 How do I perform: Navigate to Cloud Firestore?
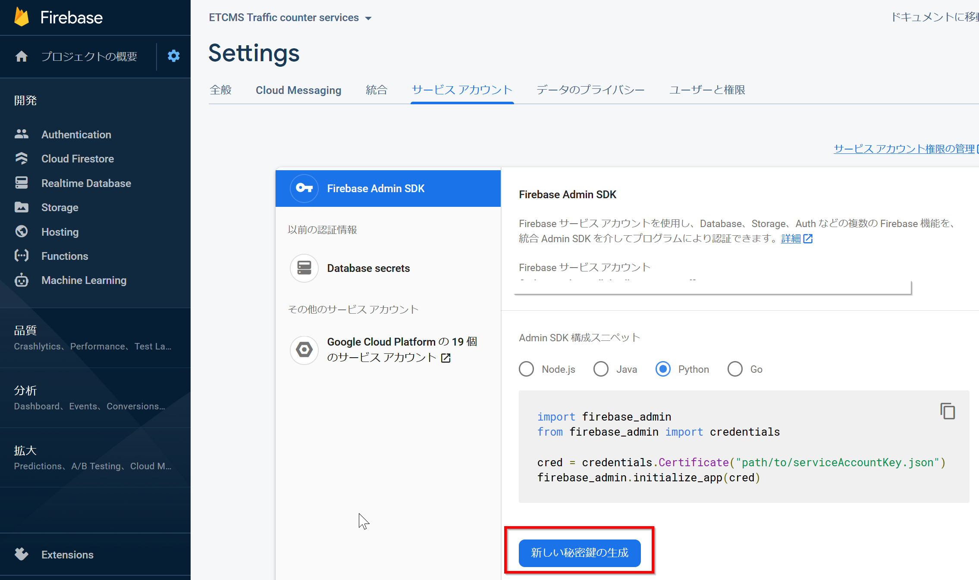pos(78,158)
